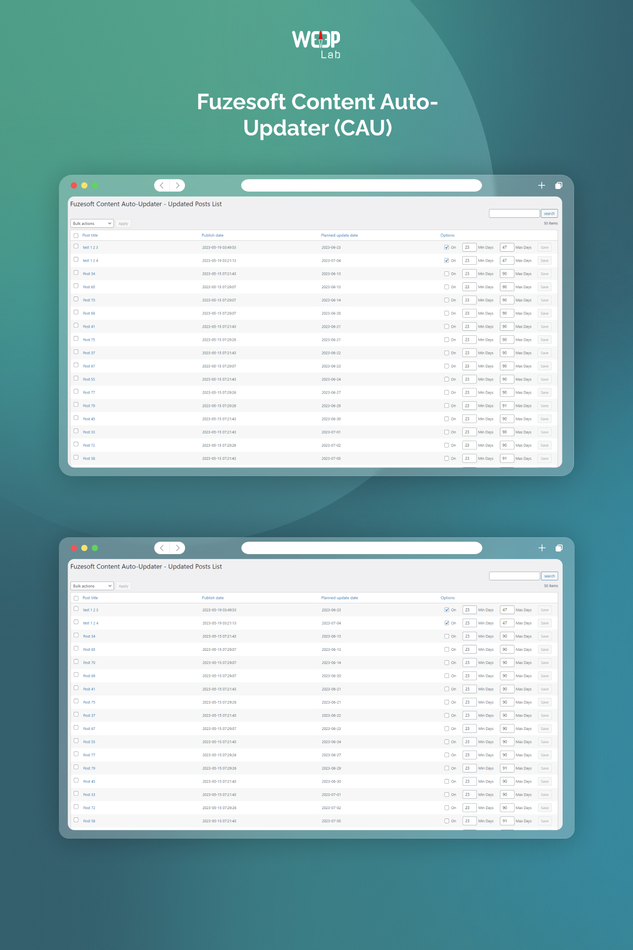Click Options column header in top window
The height and width of the screenshot is (950, 633).
(x=447, y=236)
